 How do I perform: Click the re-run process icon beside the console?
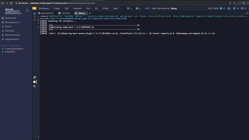(x=38, y=17)
